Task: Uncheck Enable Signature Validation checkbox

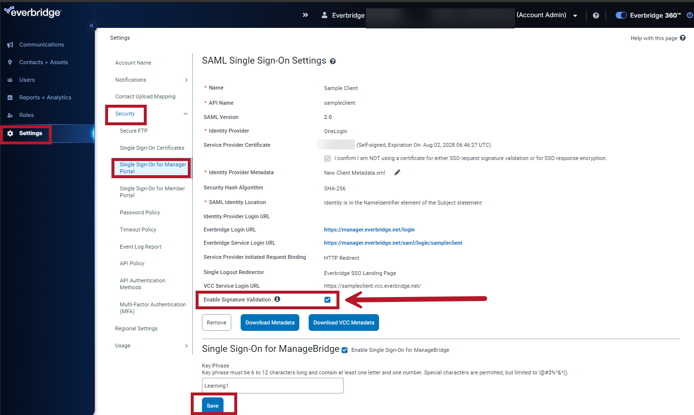Action: [x=328, y=300]
